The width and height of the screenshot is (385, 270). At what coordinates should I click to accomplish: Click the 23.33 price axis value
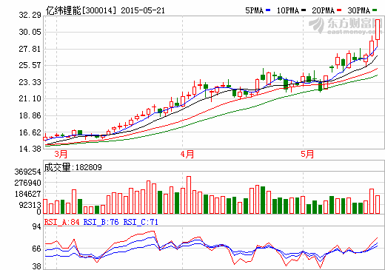30,82
